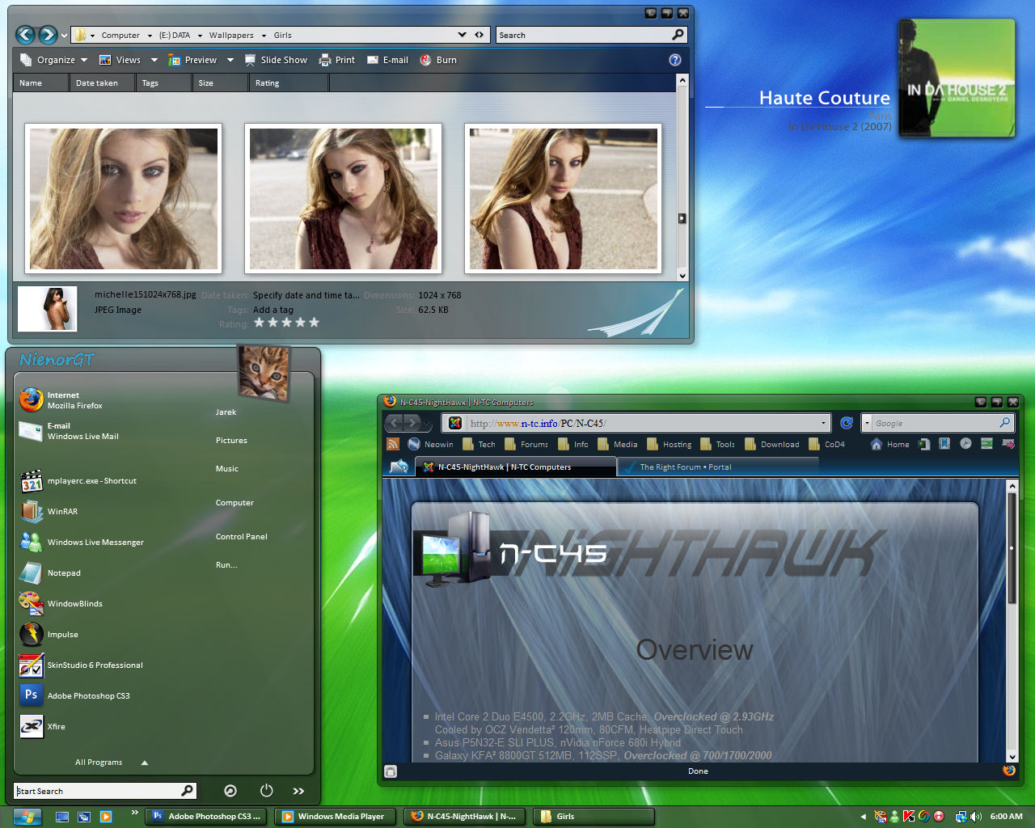Launch Adobe Photoshop CS3 from Start menu

click(74, 696)
